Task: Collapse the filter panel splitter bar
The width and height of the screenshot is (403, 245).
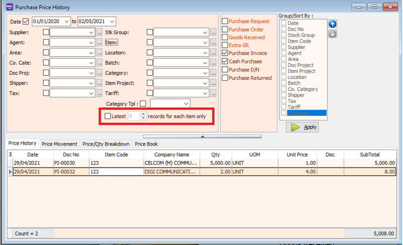Action: [x=201, y=136]
